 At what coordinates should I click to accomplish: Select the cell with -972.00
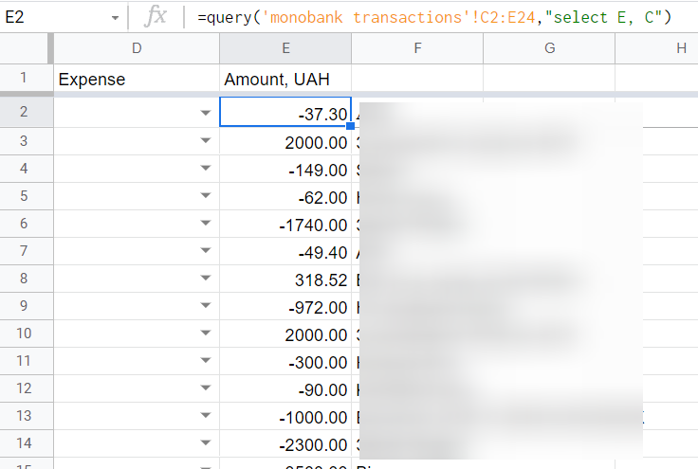pyautogui.click(x=285, y=306)
